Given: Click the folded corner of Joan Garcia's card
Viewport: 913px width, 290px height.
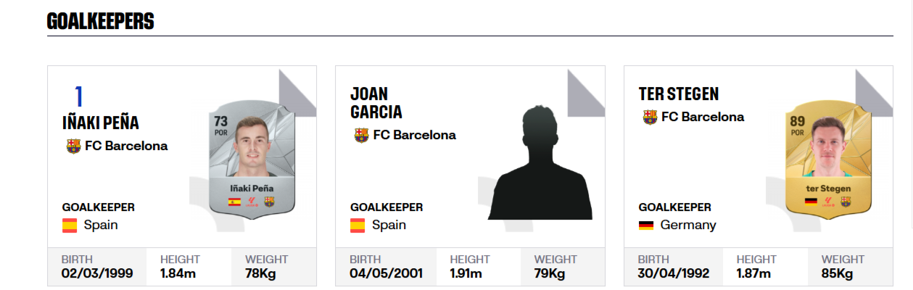Looking at the screenshot, I should tap(586, 88).
